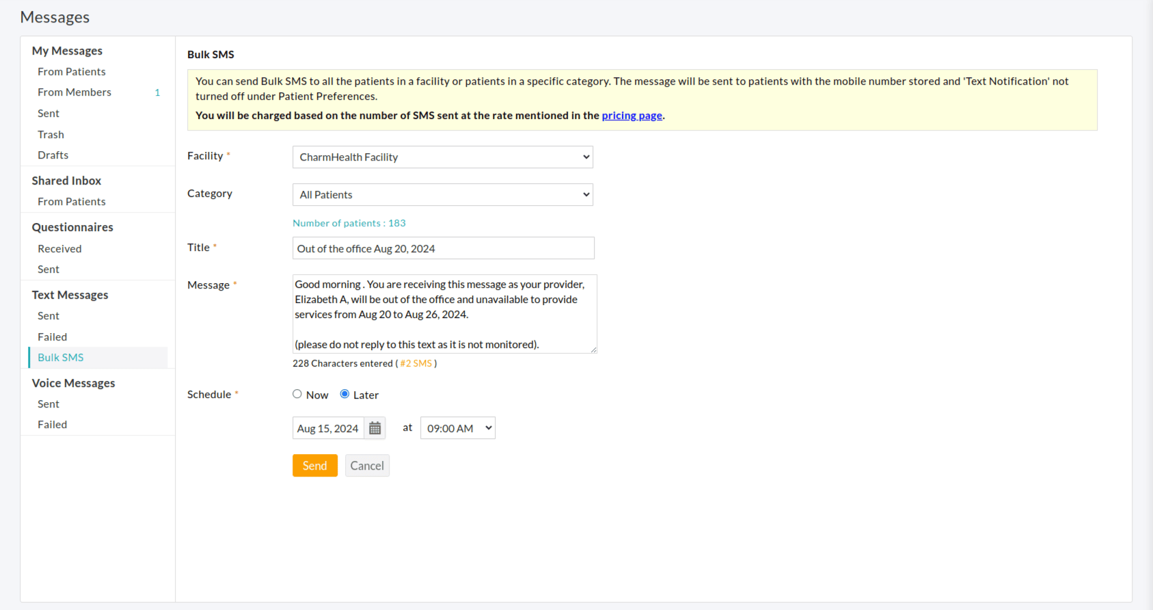1153x610 pixels.
Task: View Failed text messages
Action: [x=53, y=337]
